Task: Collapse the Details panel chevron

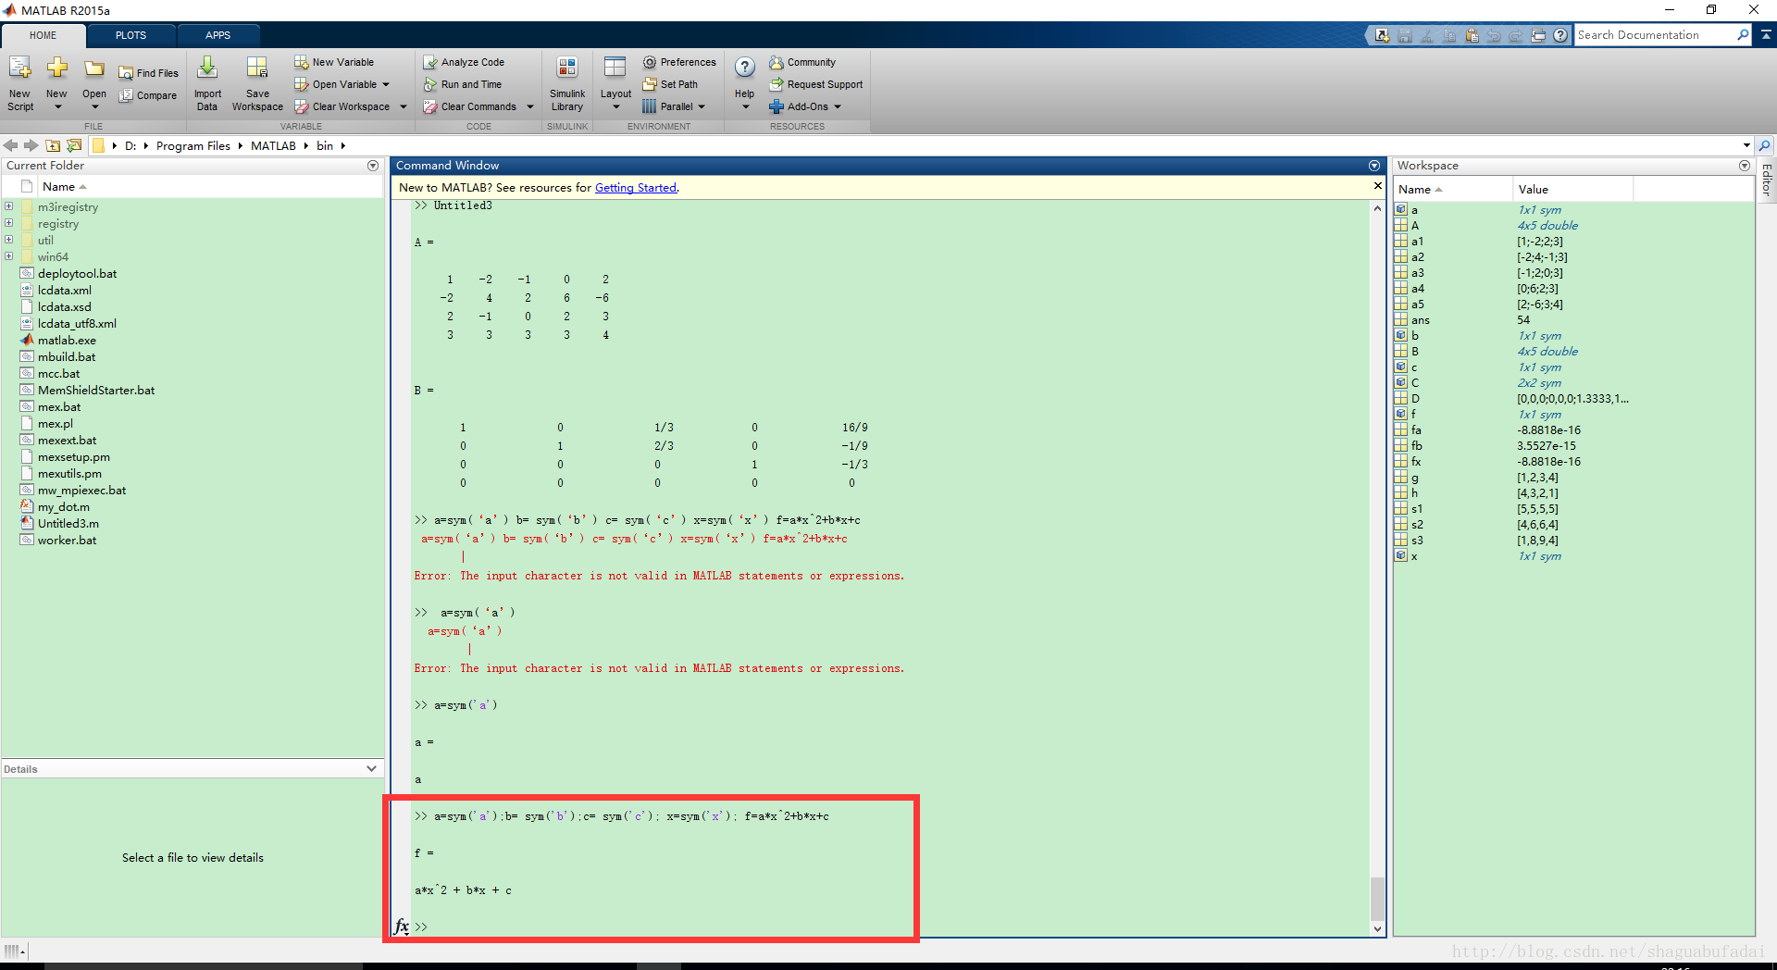Action: tap(371, 768)
